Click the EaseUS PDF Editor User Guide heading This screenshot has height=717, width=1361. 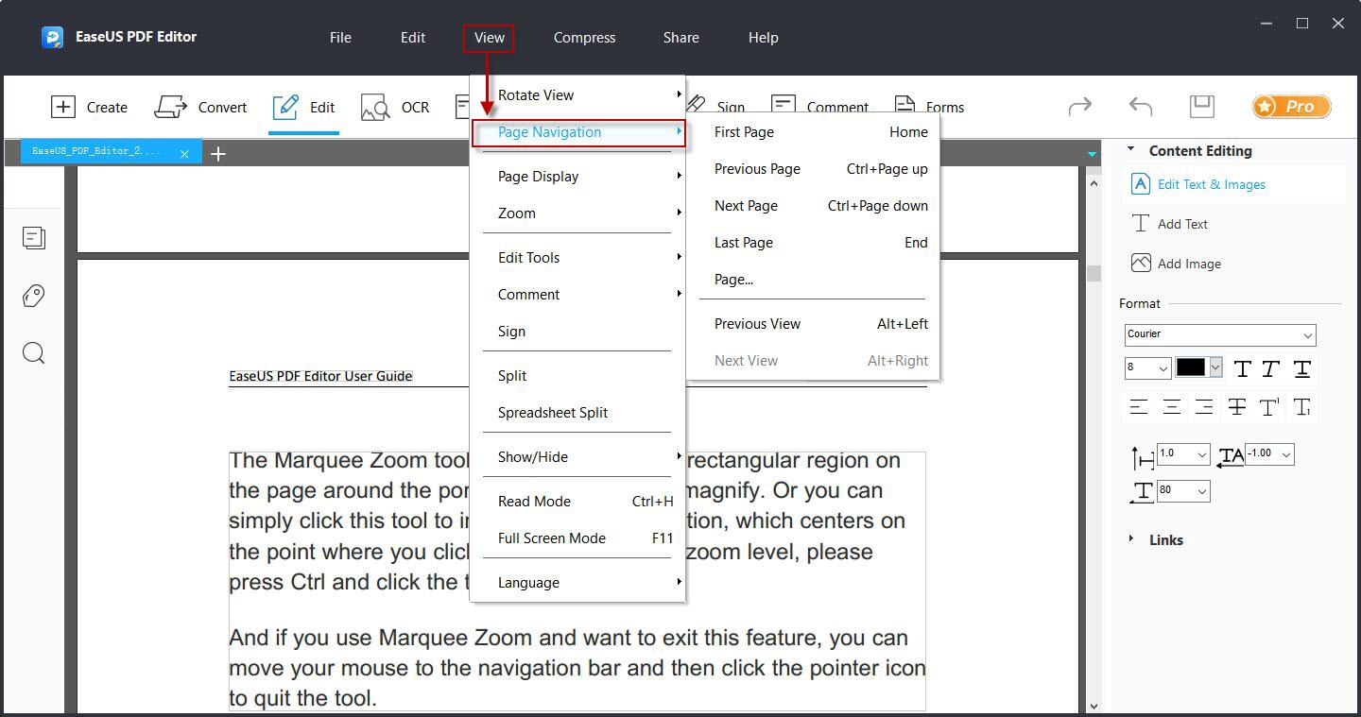tap(320, 376)
